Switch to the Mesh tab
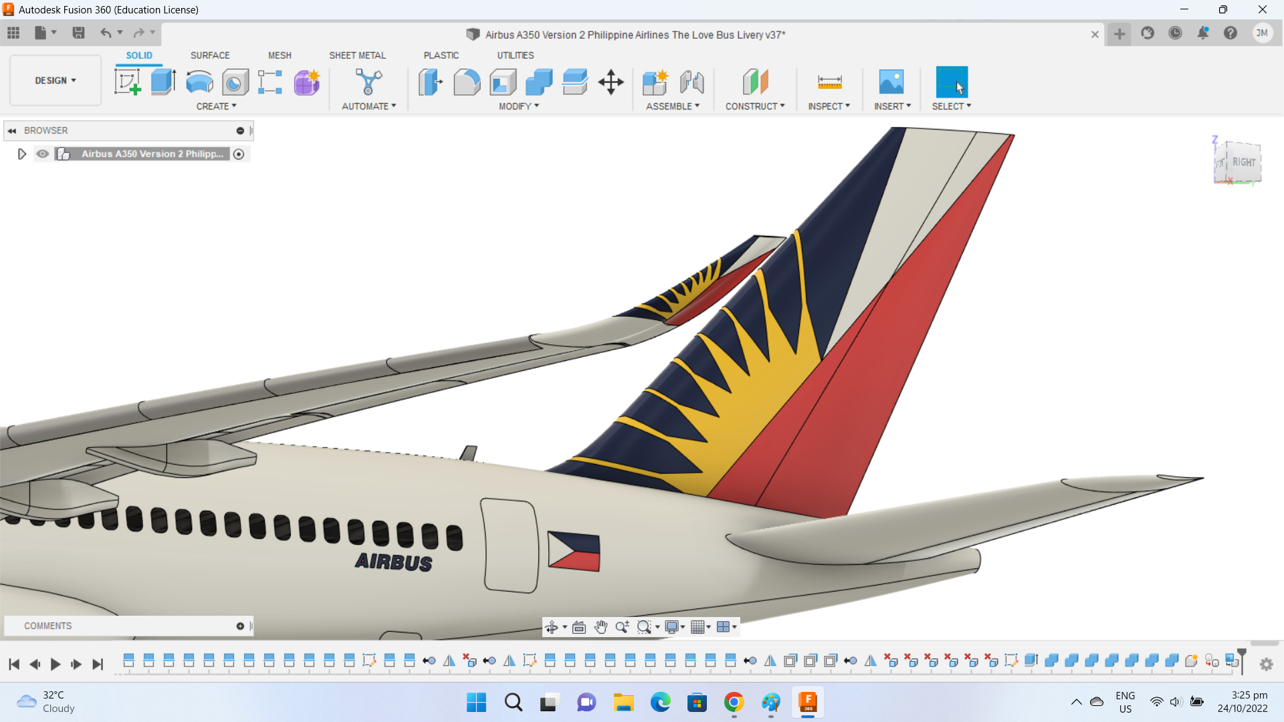1284x722 pixels. (280, 55)
